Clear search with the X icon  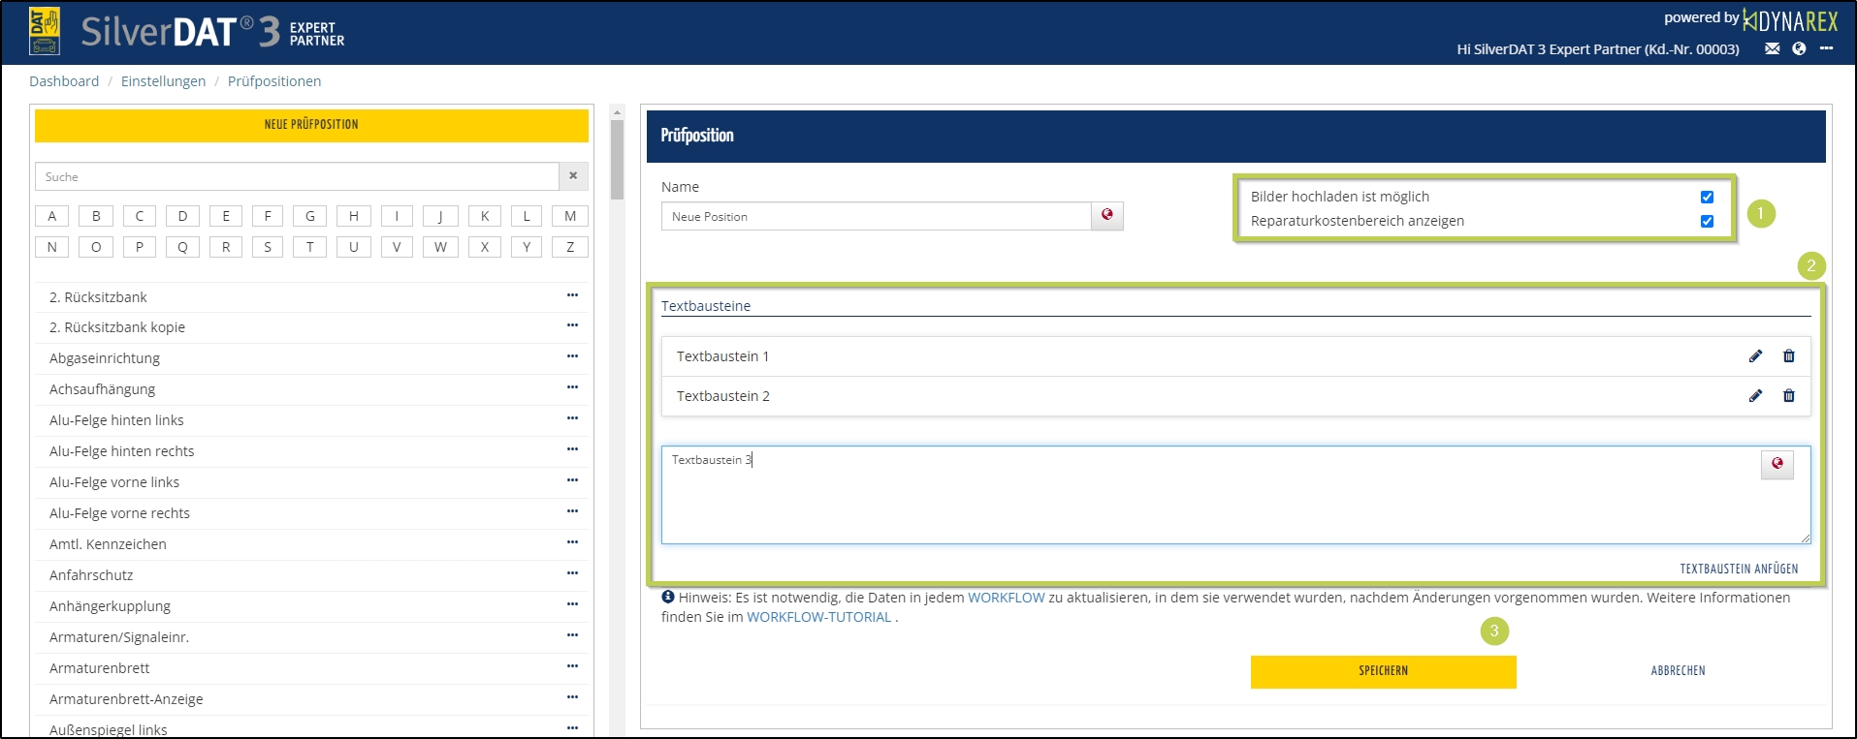point(573,176)
